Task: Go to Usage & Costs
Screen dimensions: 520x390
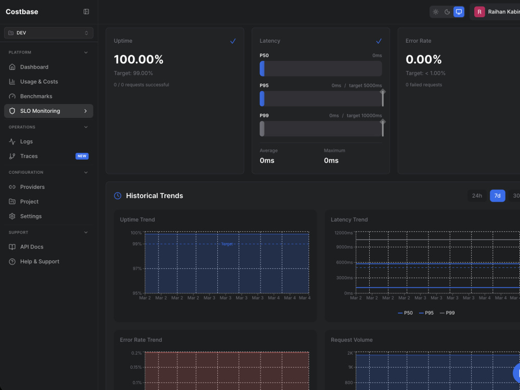Action: coord(48,82)
